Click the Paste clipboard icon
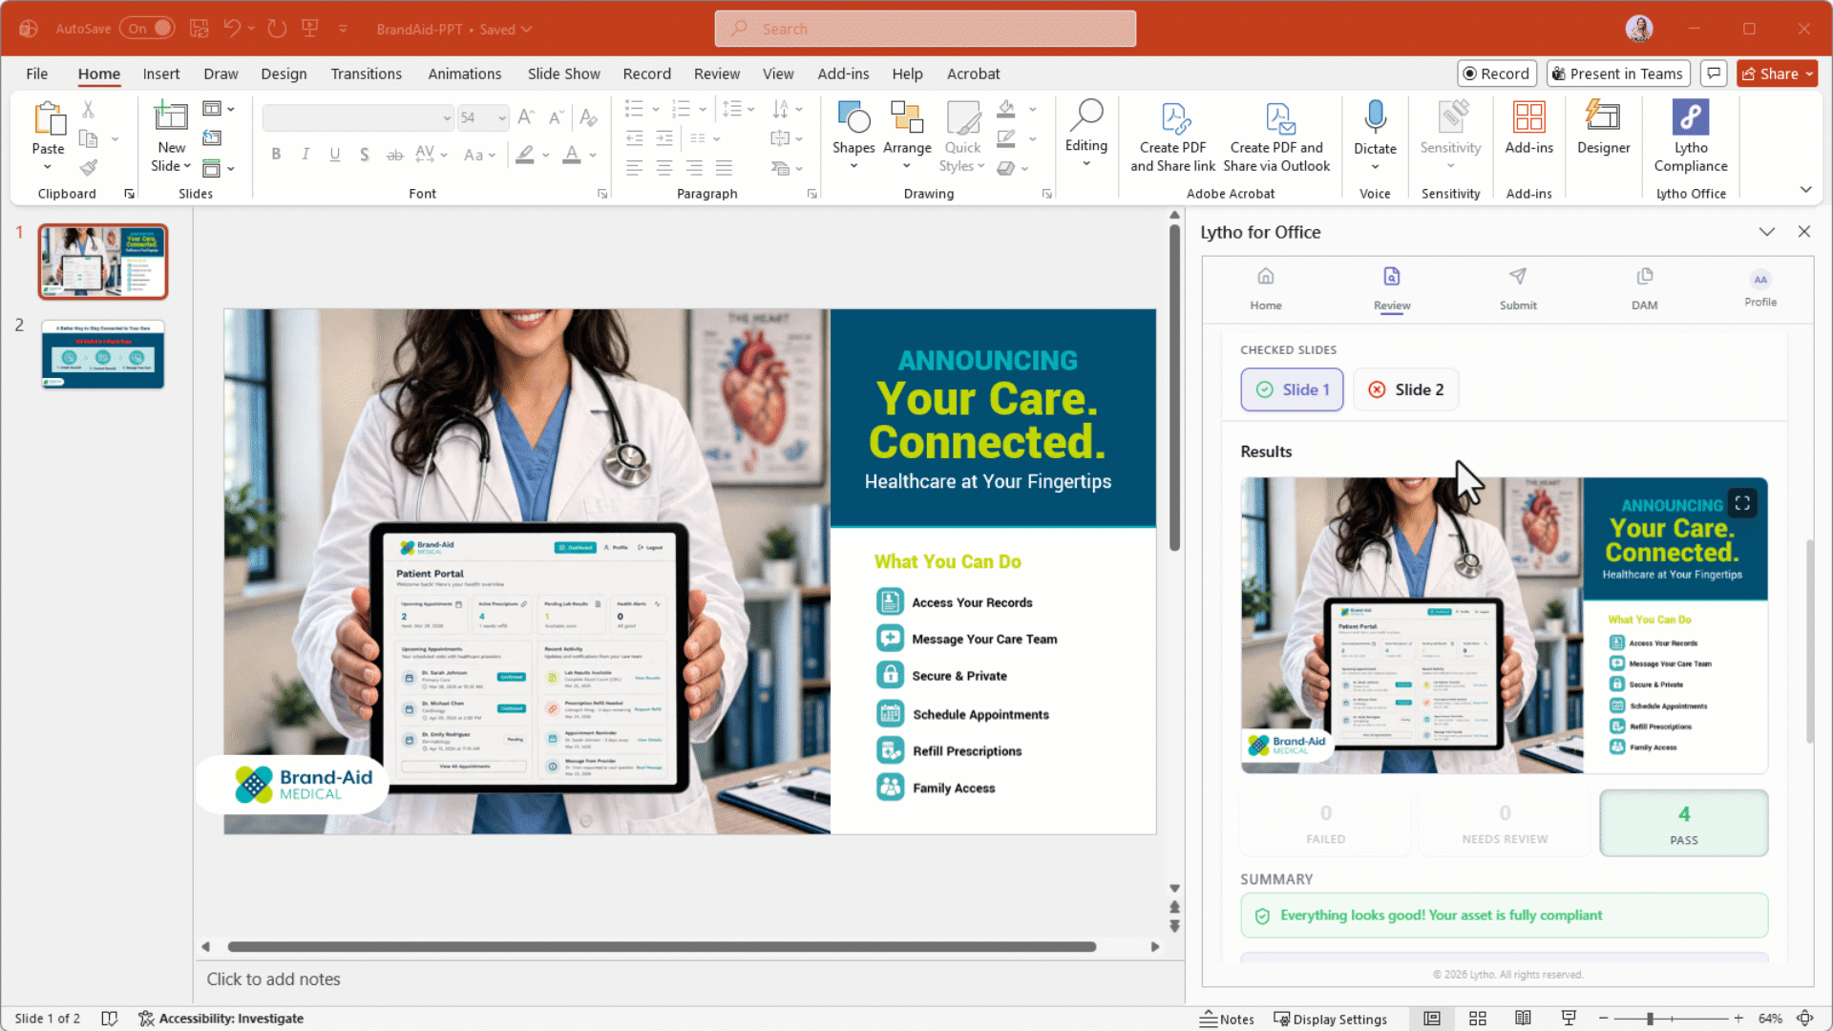 [49, 118]
